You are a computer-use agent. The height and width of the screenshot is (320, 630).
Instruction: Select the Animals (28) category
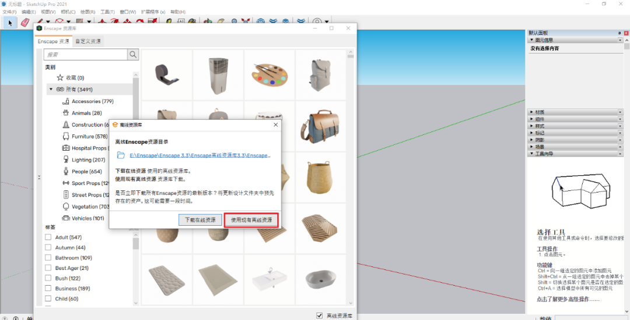[x=86, y=113]
